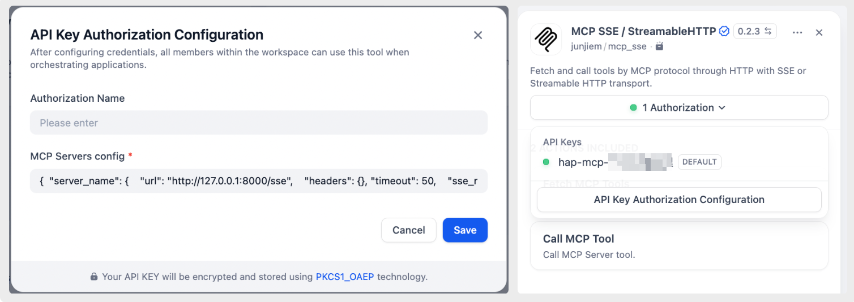Click the marketplace icon beside junjiem/mcp_sse
The height and width of the screenshot is (302, 854).
659,46
